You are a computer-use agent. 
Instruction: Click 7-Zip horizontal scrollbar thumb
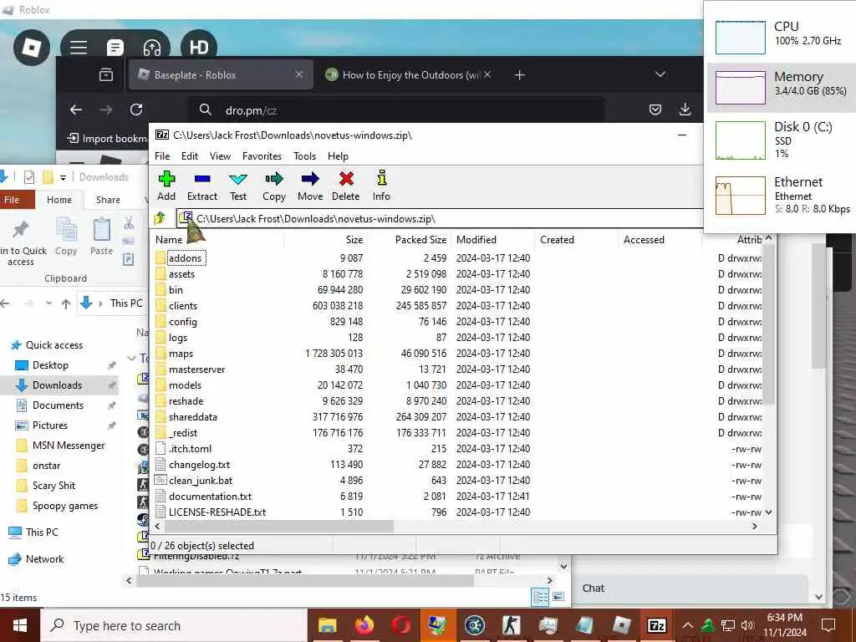(278, 527)
